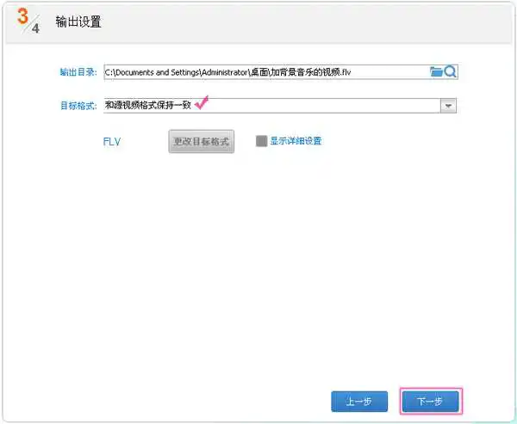Screen dimensions: 517x424
Task: Edit the output directory path field
Action: tap(281, 71)
